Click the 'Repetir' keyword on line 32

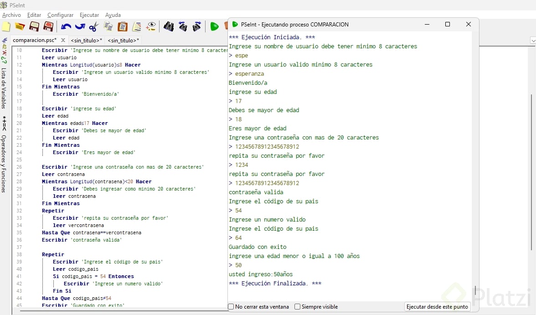coord(53,211)
